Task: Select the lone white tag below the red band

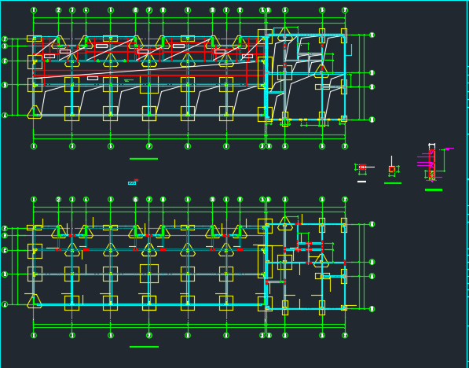Action: tap(93, 78)
